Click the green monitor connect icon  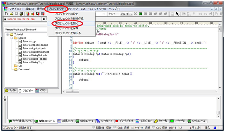[140, 14]
